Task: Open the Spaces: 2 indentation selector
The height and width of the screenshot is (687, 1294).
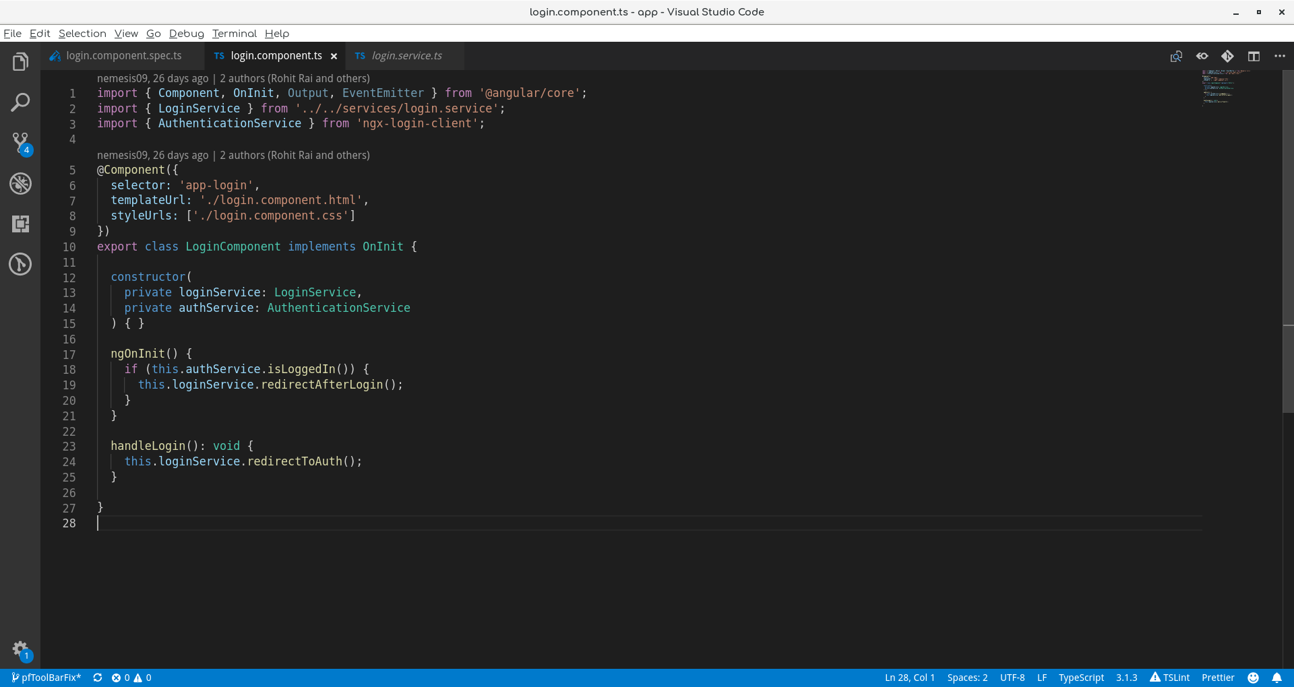Action: coord(967,678)
